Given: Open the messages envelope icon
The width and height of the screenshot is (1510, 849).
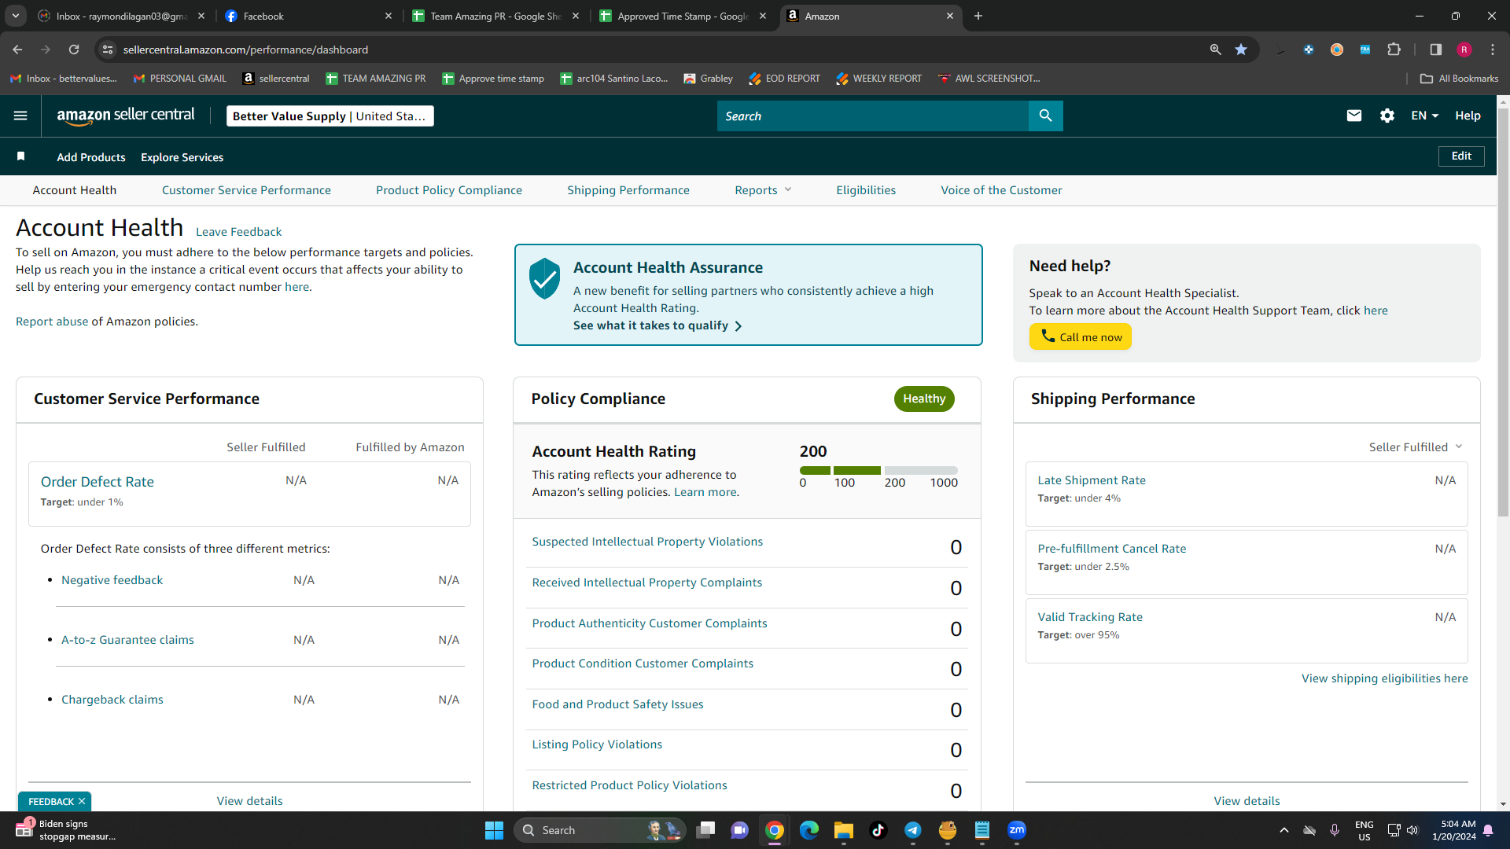Looking at the screenshot, I should [x=1353, y=116].
